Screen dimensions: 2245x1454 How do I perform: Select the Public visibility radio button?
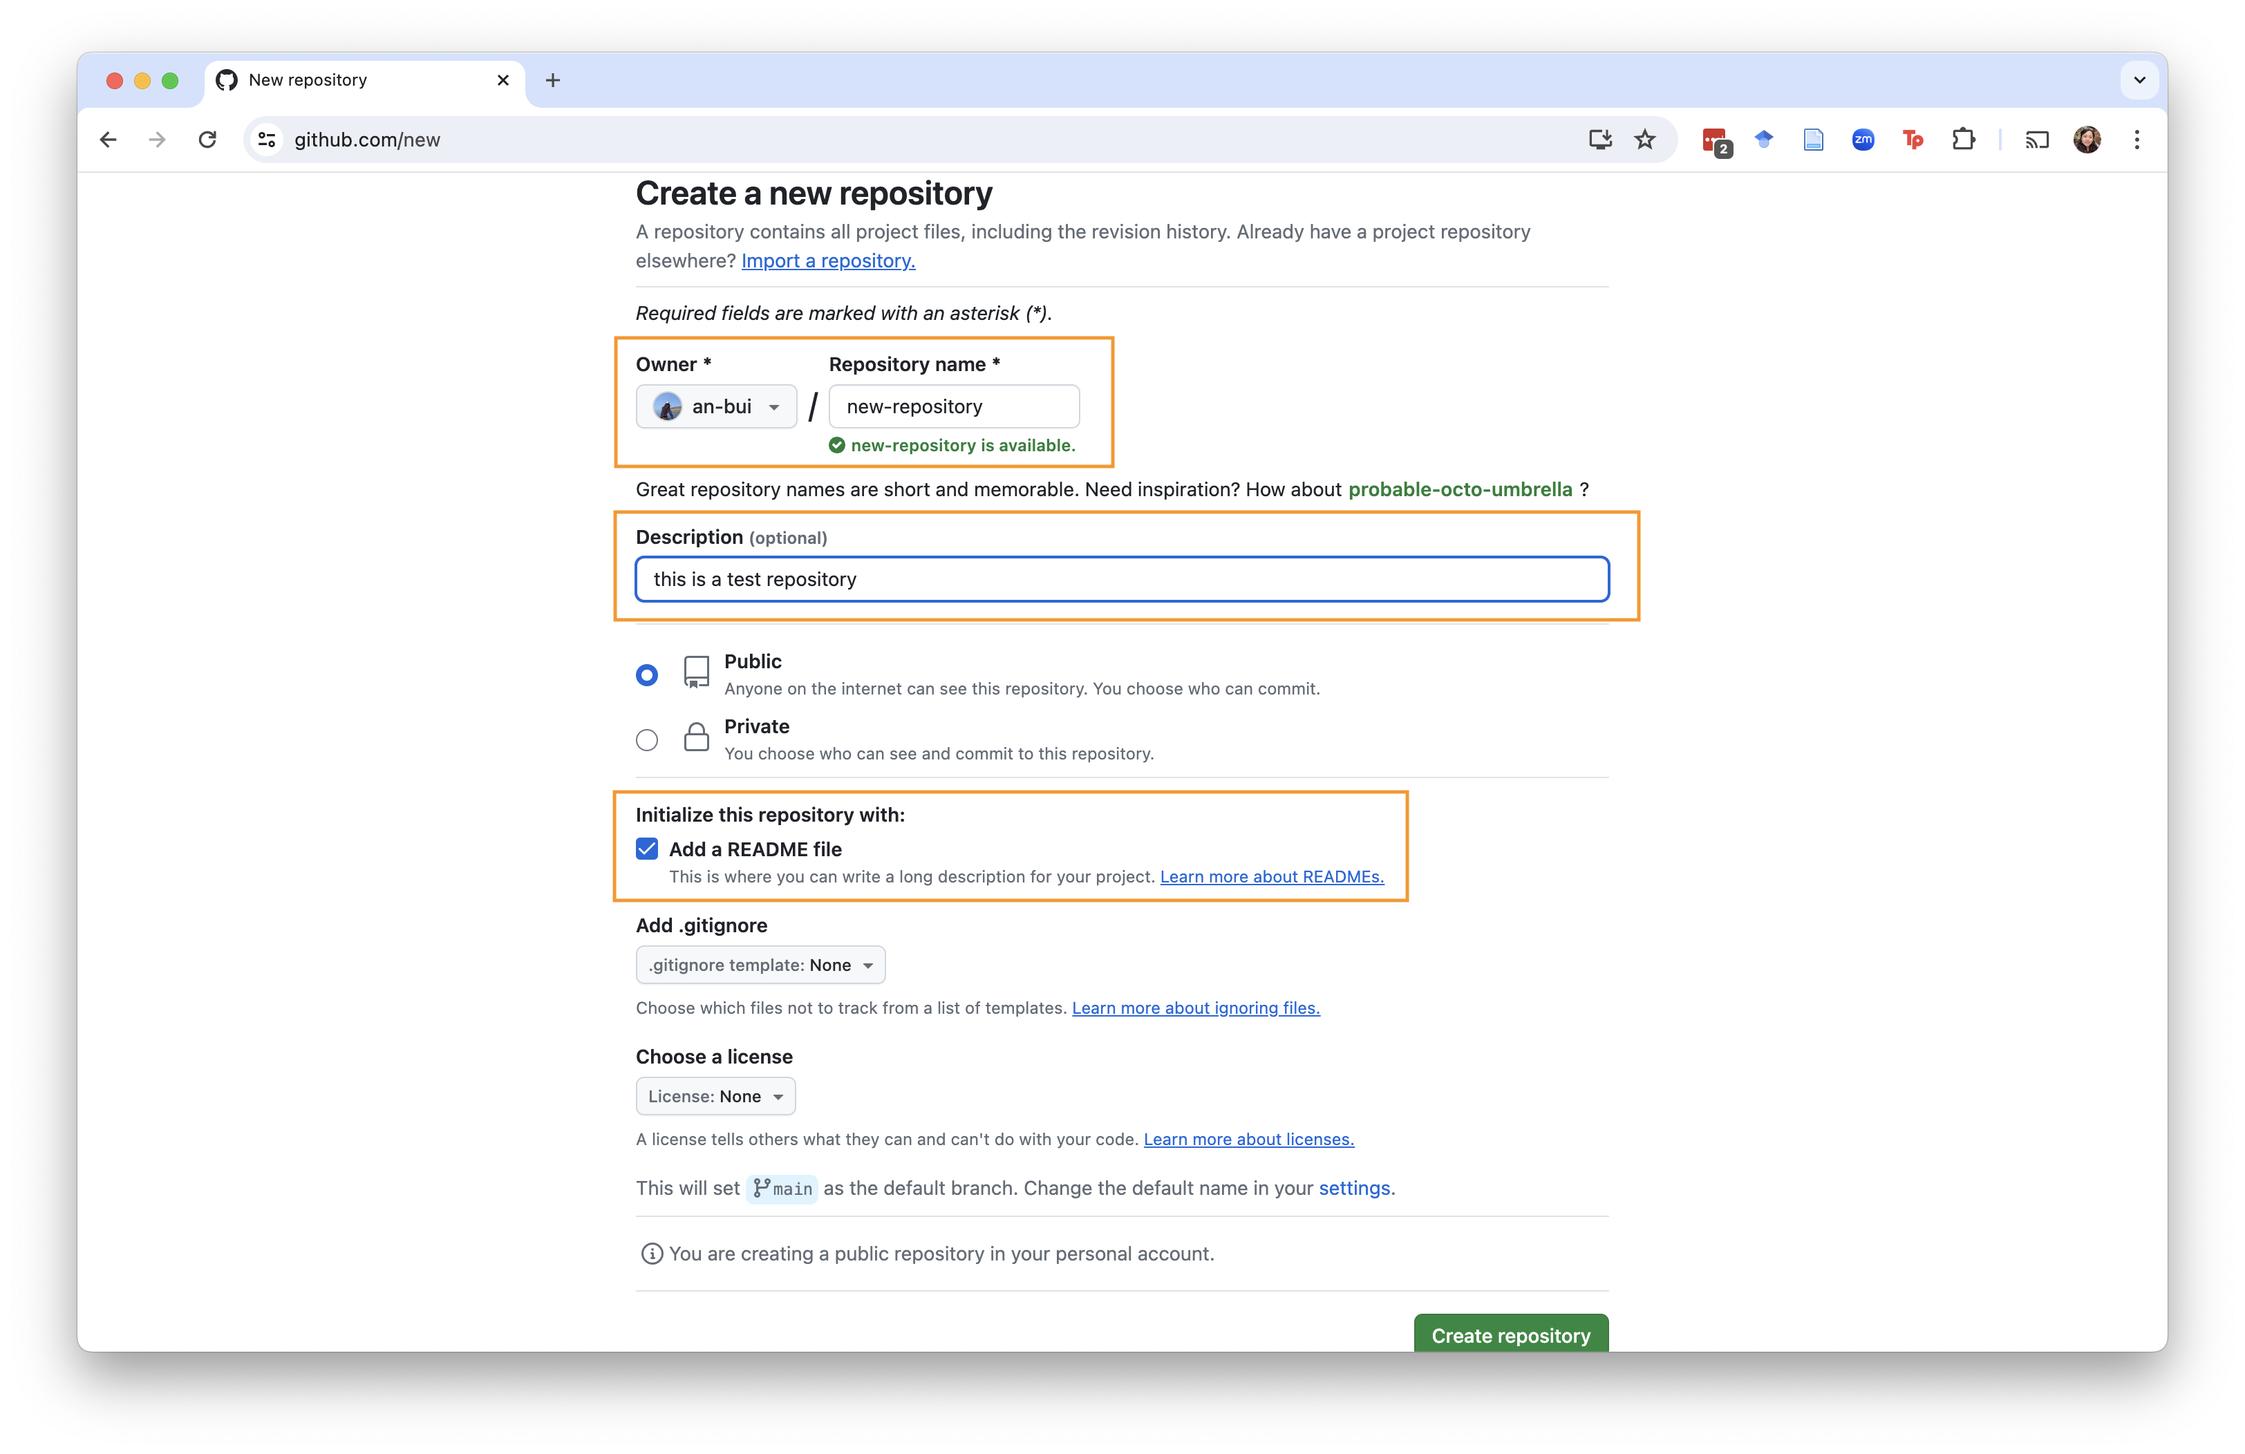click(x=647, y=675)
